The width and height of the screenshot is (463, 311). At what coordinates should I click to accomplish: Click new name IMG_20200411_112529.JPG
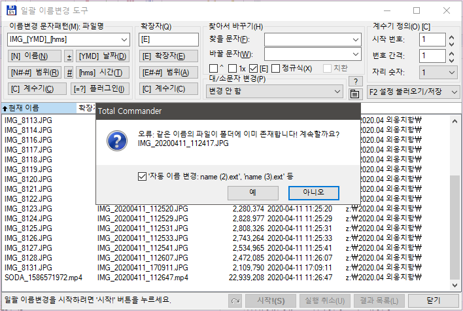coord(143,219)
